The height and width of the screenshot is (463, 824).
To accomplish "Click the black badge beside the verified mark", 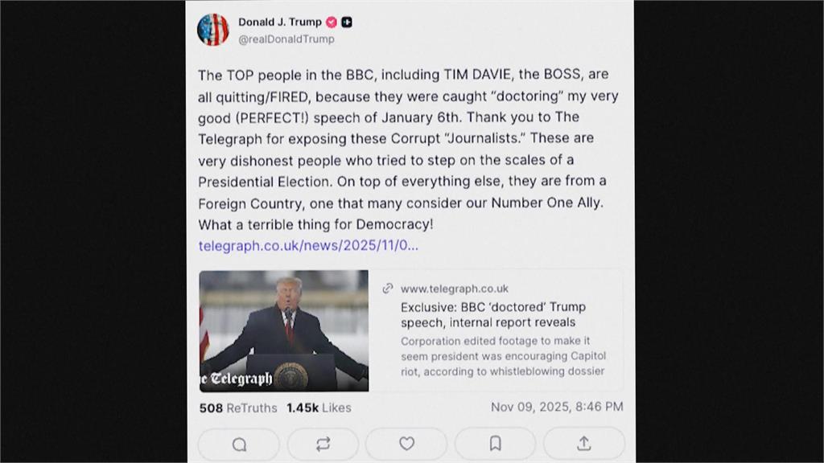I will click(x=347, y=23).
